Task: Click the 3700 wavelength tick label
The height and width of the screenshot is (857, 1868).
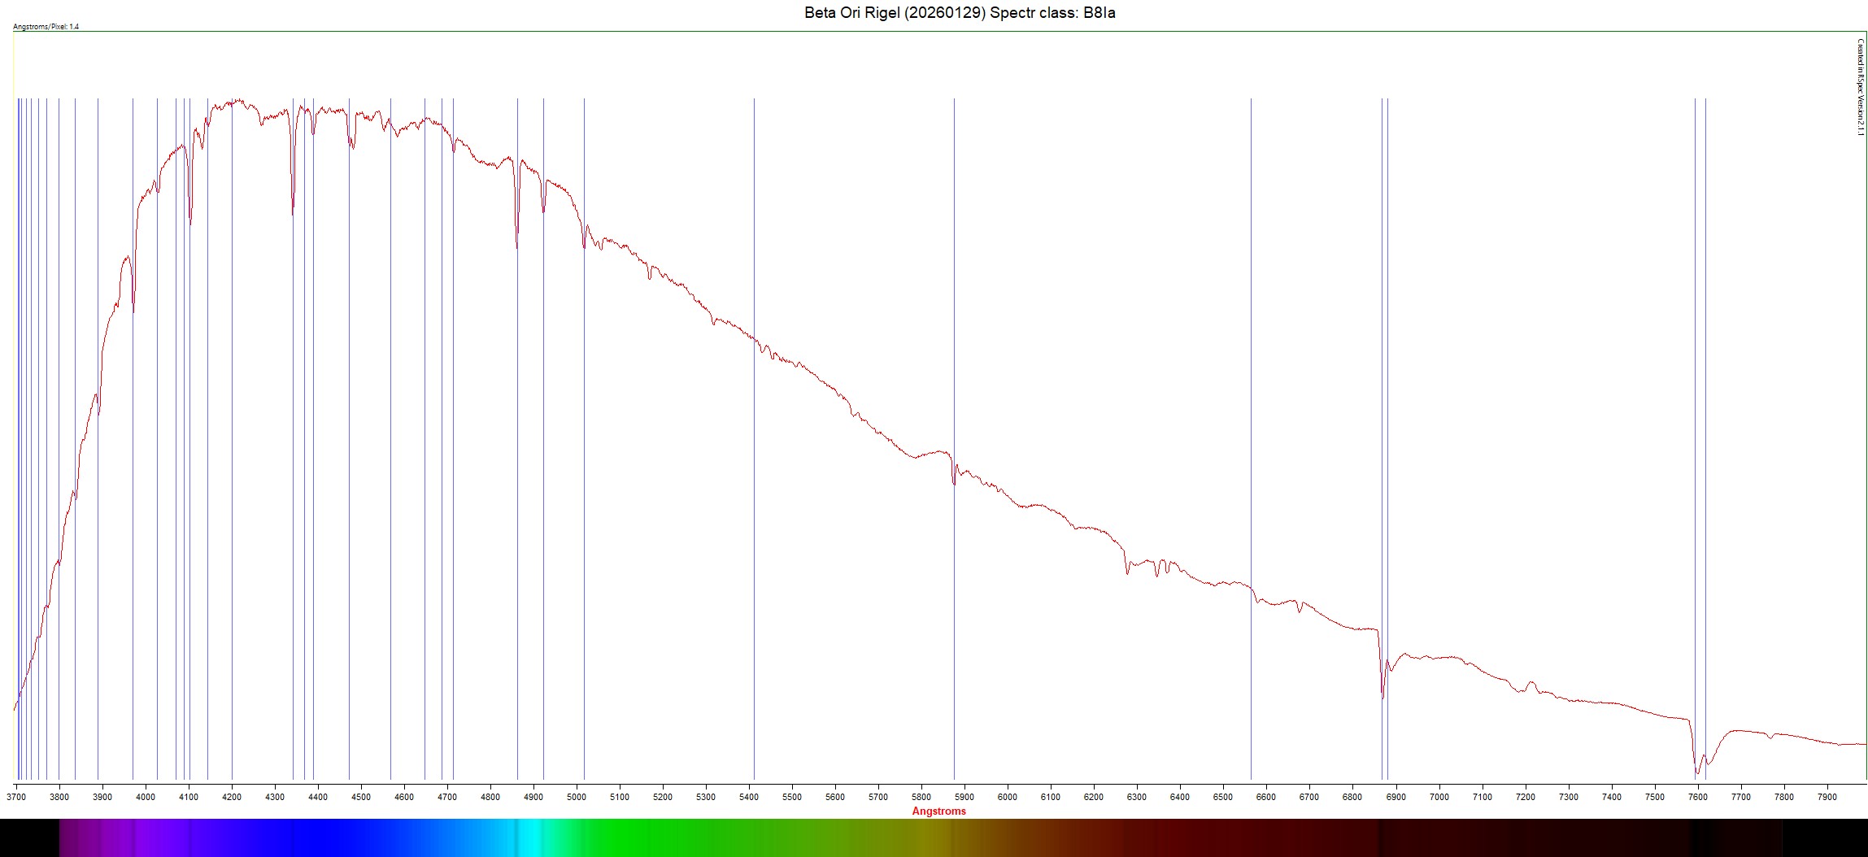Action: point(16,797)
